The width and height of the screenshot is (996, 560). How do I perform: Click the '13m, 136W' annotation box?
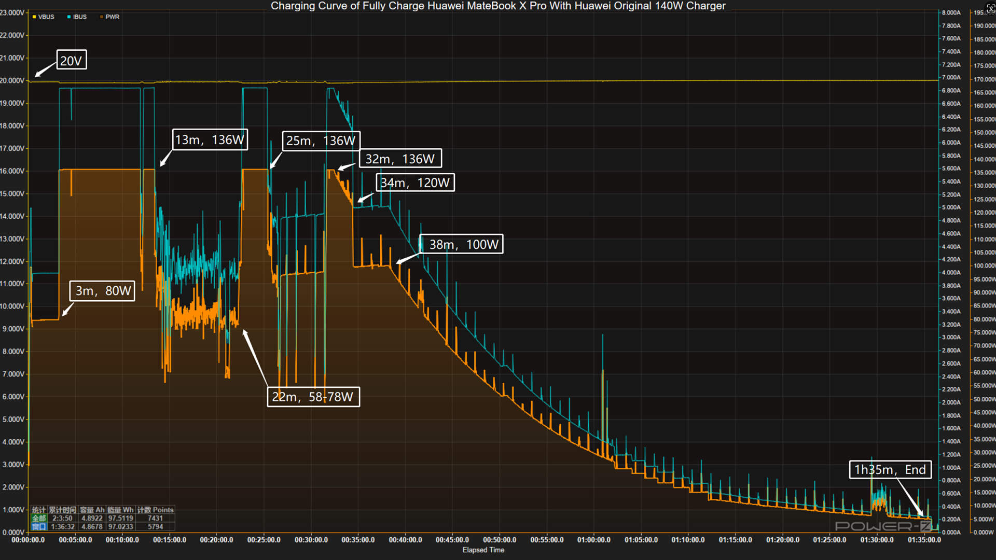point(210,139)
